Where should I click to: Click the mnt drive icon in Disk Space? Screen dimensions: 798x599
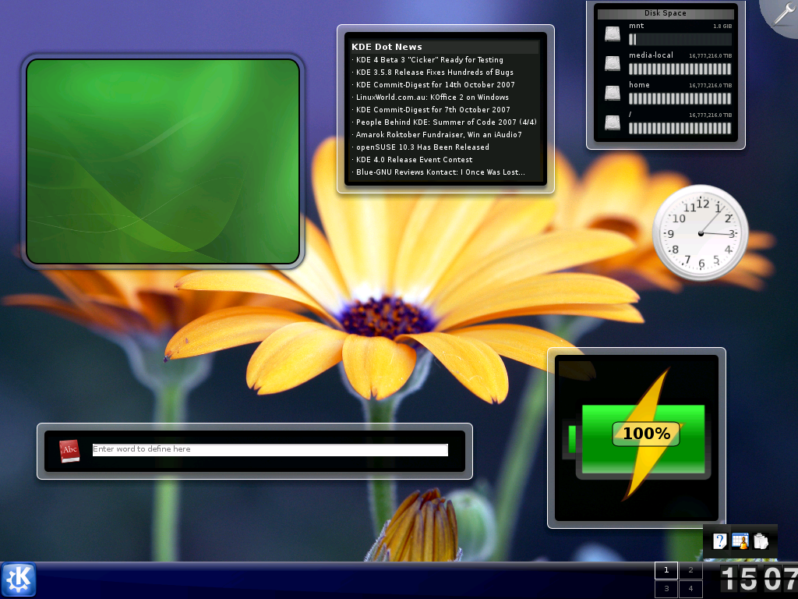point(613,34)
